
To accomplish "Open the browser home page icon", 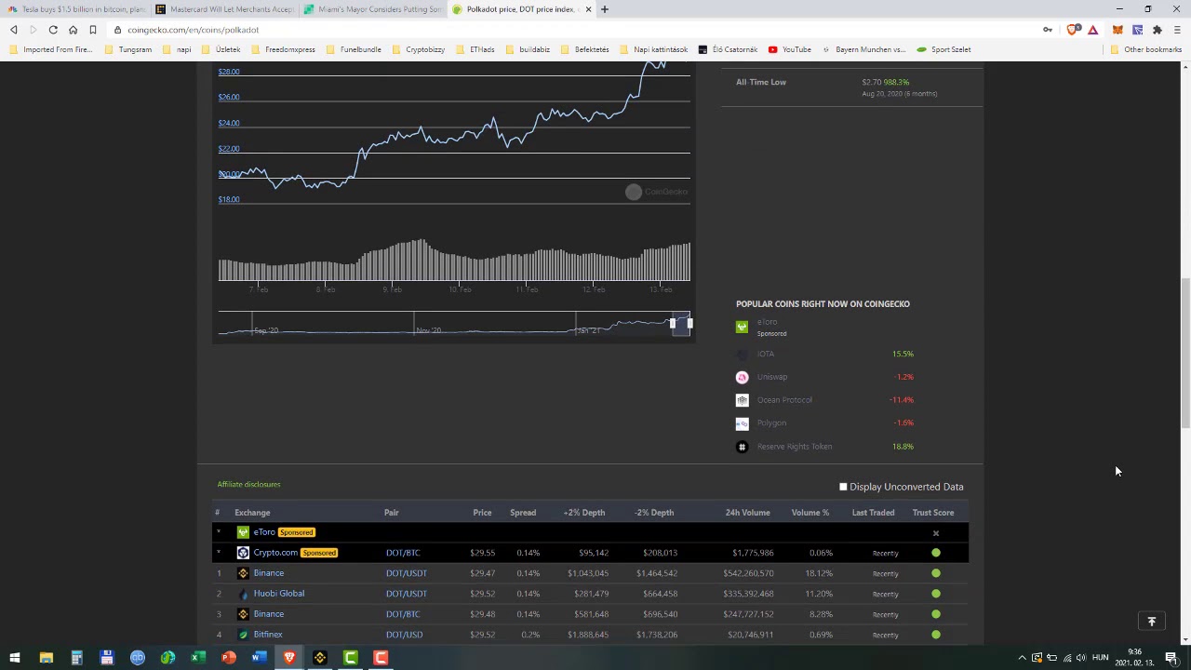I will (73, 30).
